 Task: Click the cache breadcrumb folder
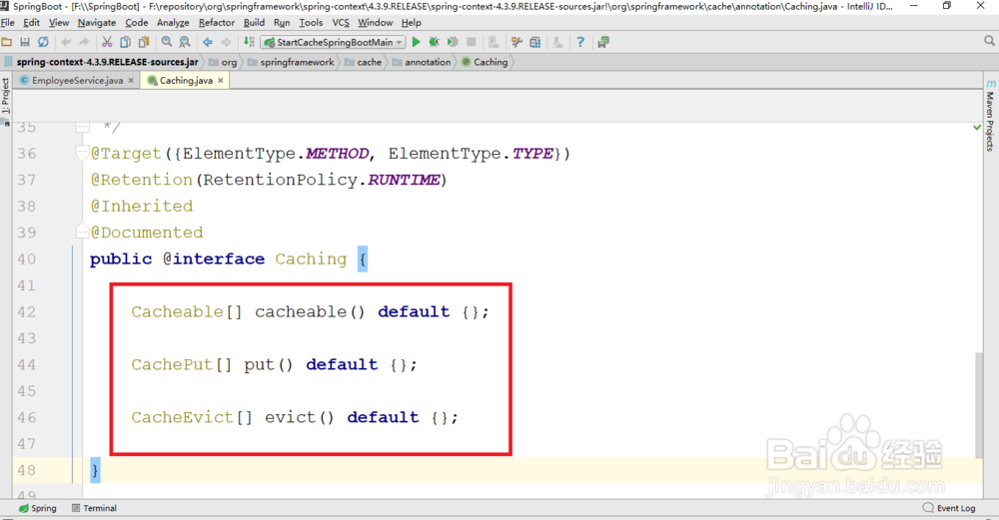click(x=364, y=62)
